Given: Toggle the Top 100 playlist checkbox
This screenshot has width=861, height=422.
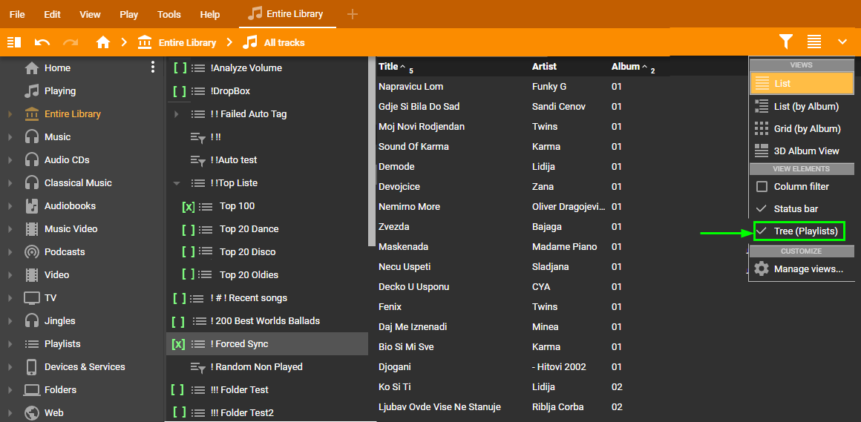Looking at the screenshot, I should (189, 206).
